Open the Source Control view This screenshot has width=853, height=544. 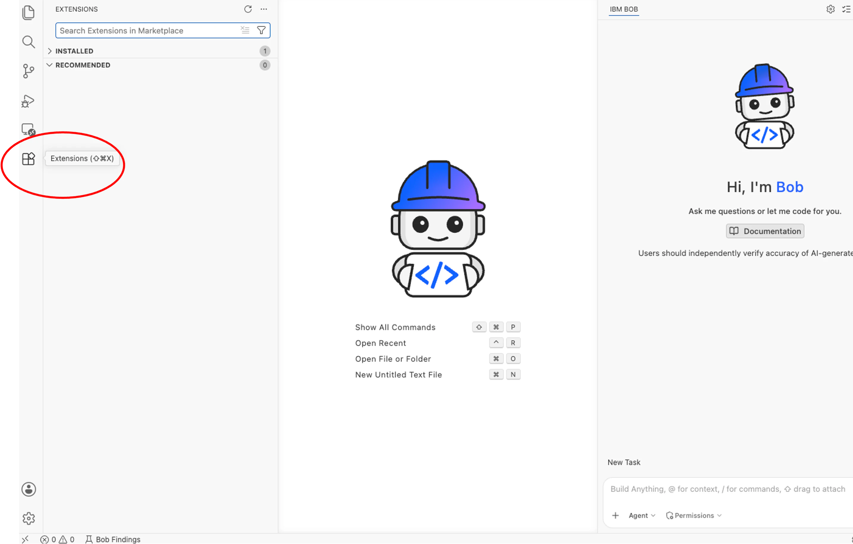click(x=28, y=71)
